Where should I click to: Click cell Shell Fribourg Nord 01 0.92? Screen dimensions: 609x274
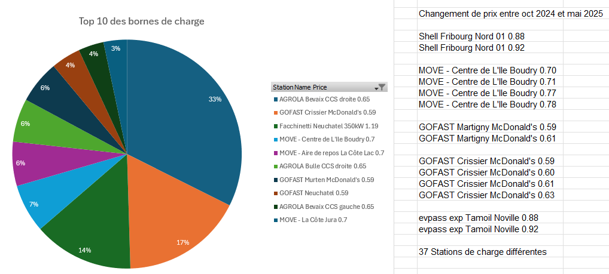coord(471,48)
